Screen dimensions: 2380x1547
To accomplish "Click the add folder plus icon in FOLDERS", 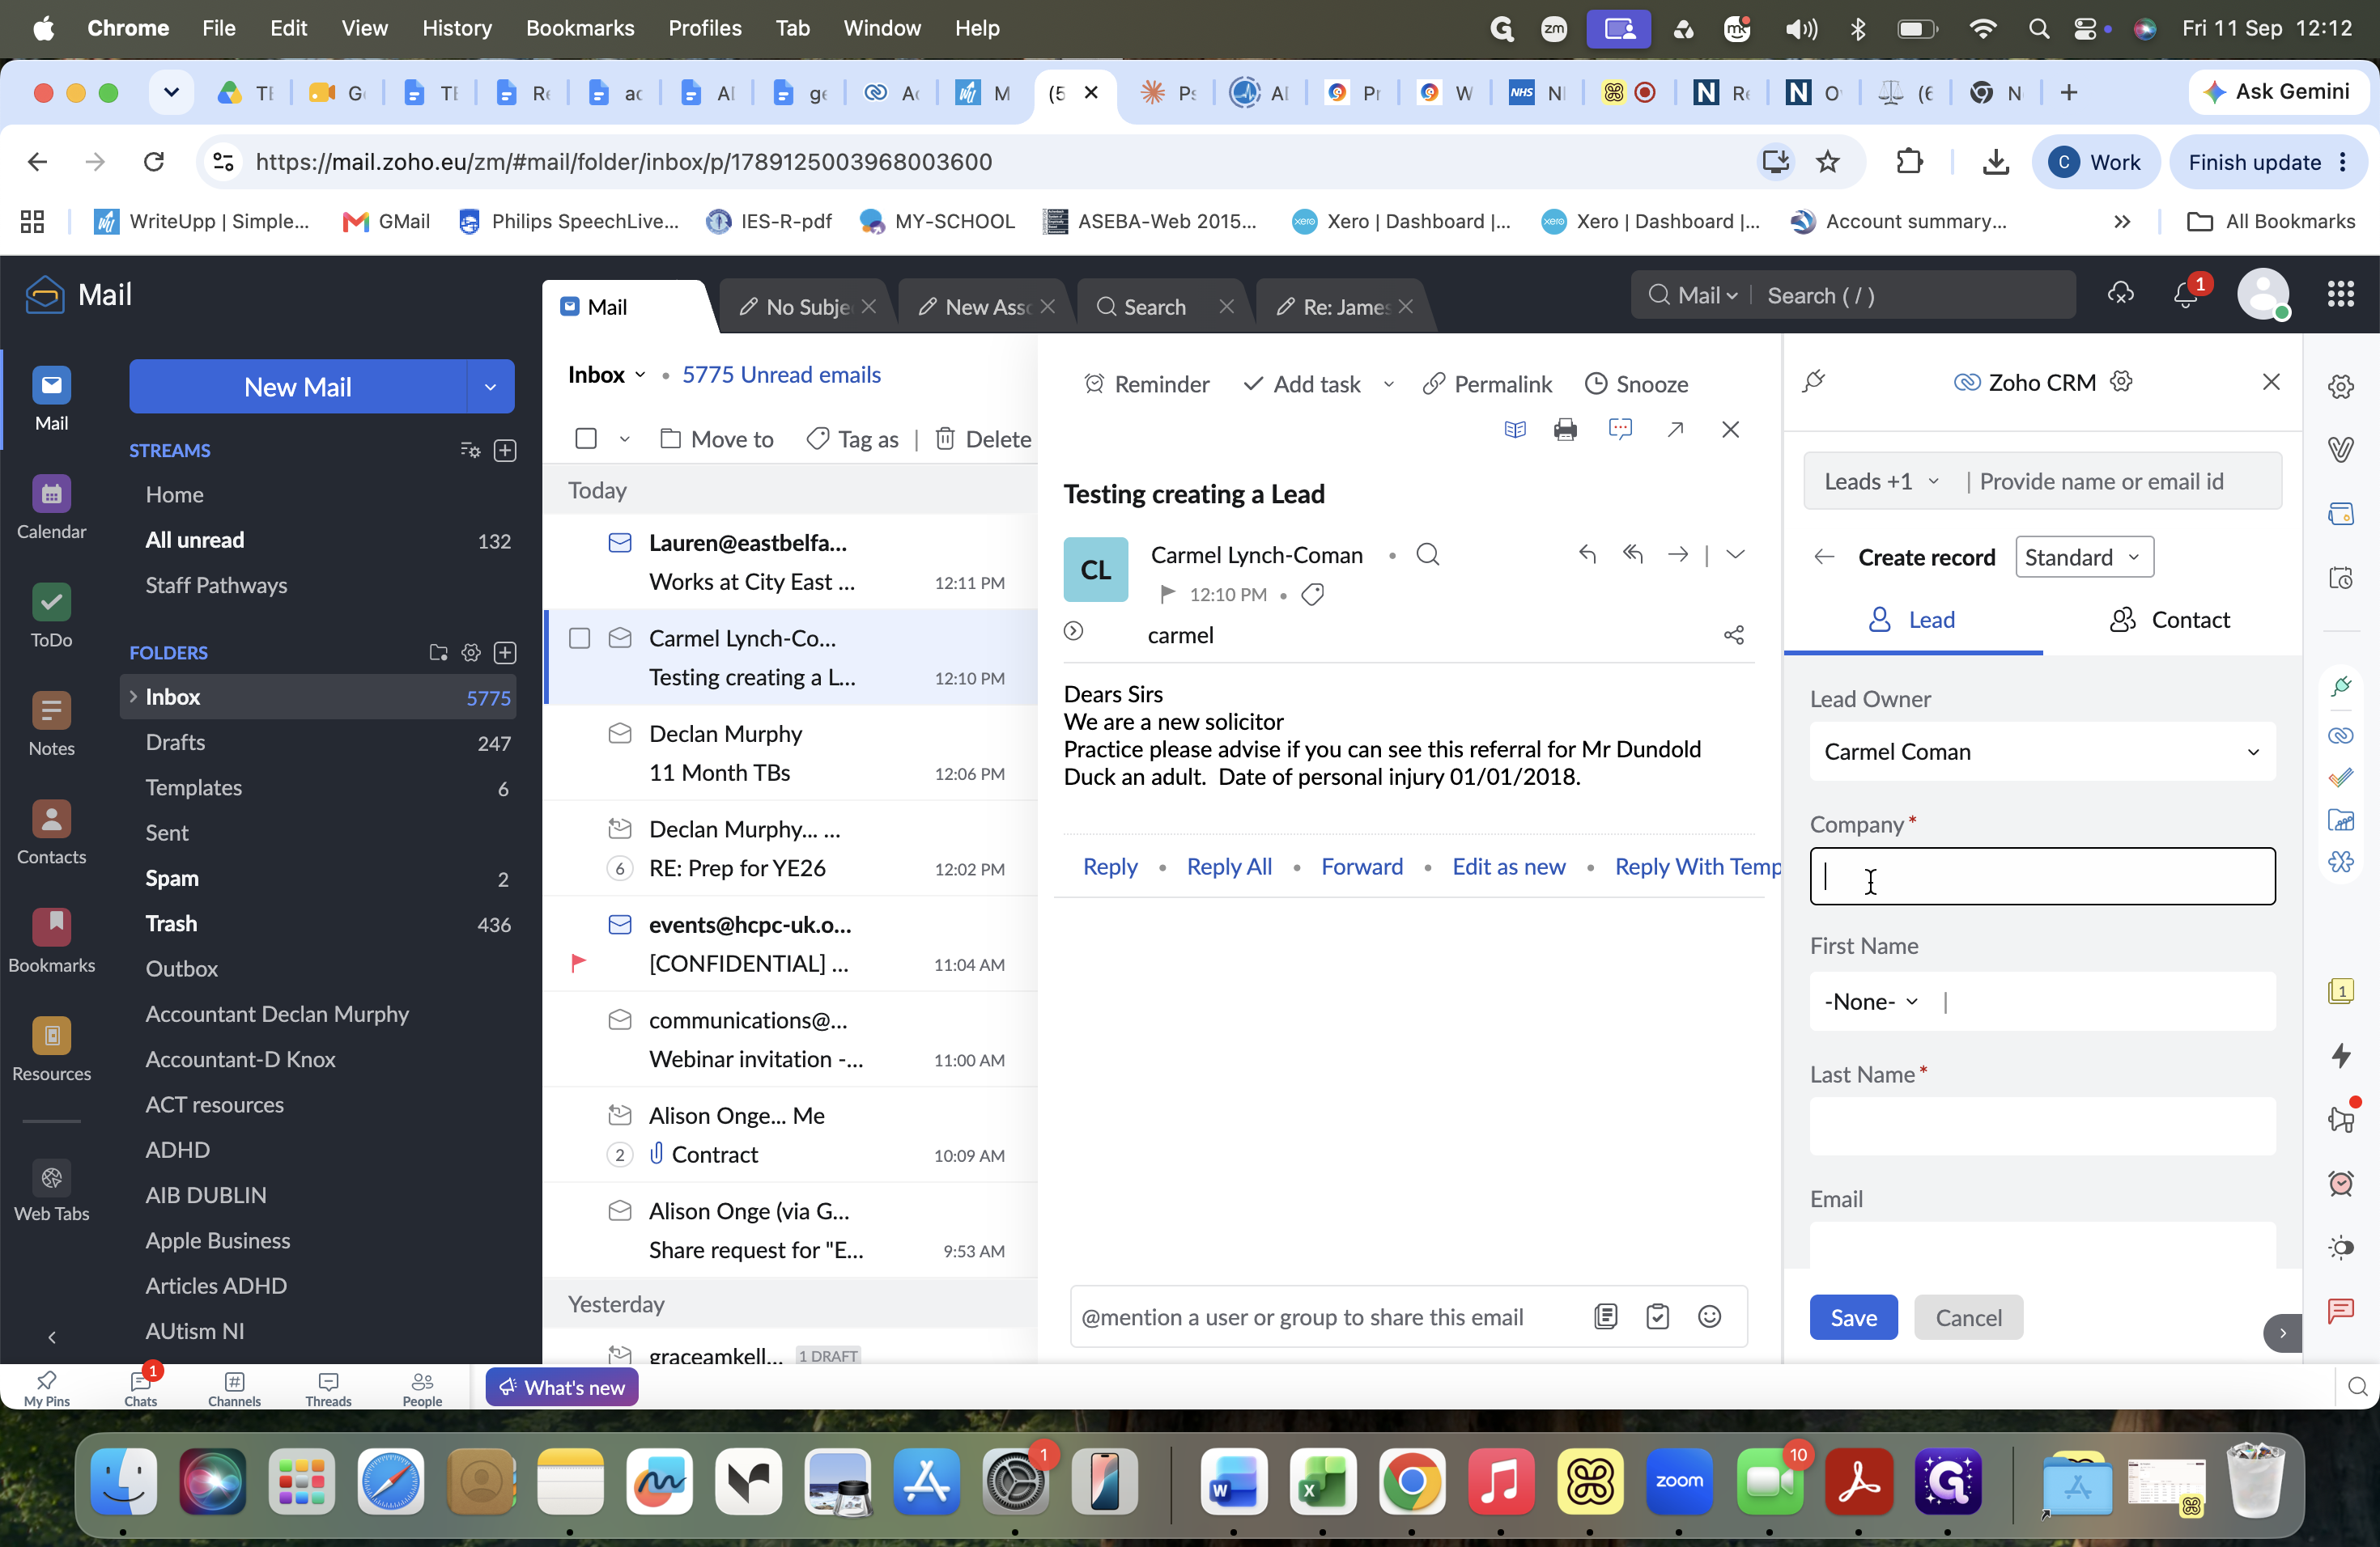I will [x=505, y=653].
